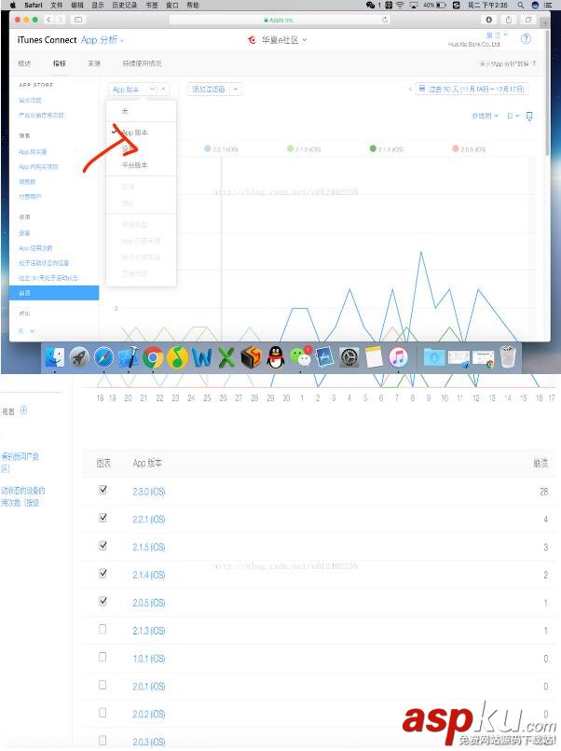Screen dimensions: 561x751
Task: Open the 添加过滤器 dropdown
Action: (x=214, y=89)
